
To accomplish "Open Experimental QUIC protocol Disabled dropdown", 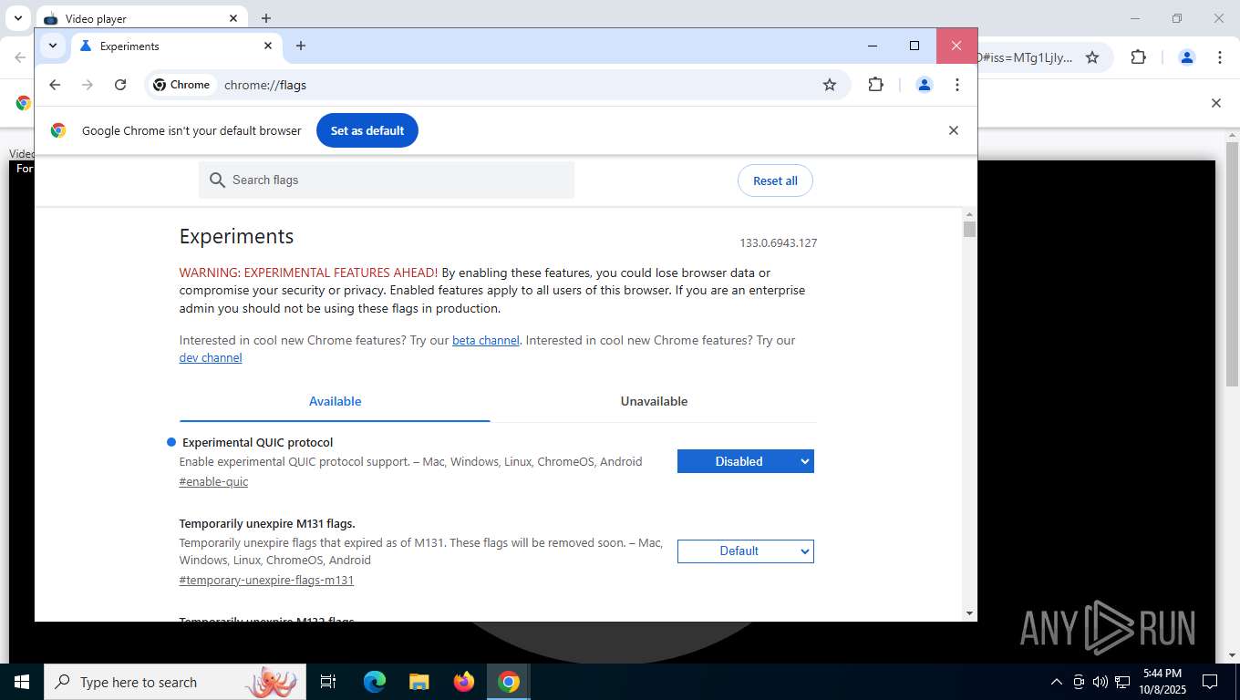I will (x=746, y=461).
